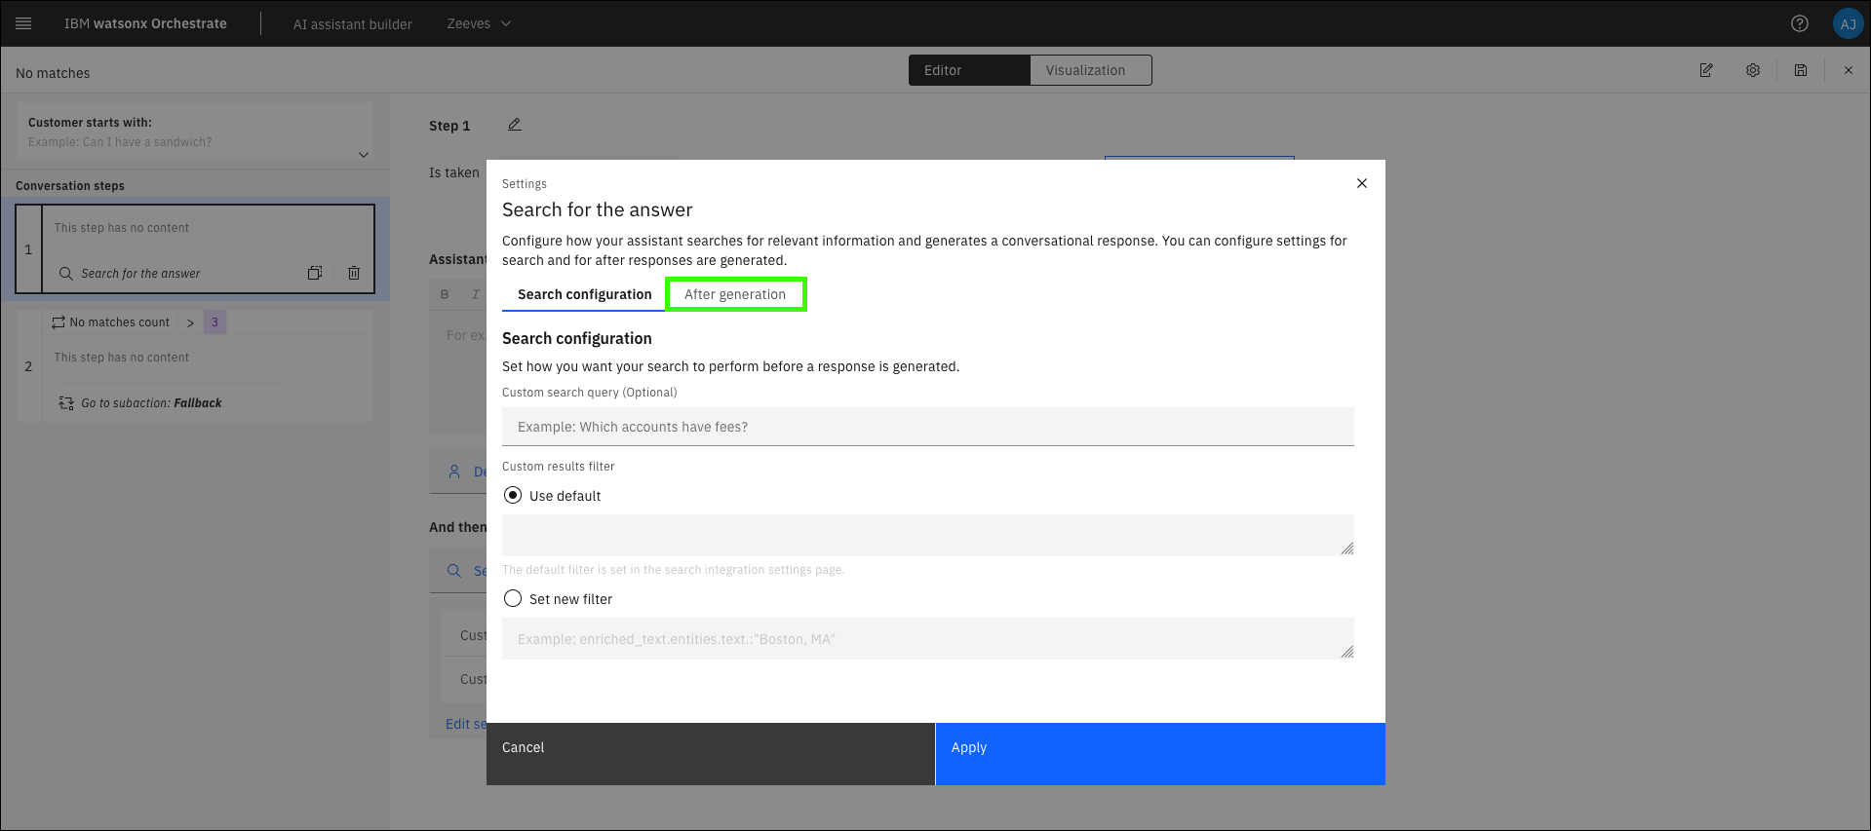Expand the Customer starts with section
The height and width of the screenshot is (831, 1871).
[x=364, y=155]
